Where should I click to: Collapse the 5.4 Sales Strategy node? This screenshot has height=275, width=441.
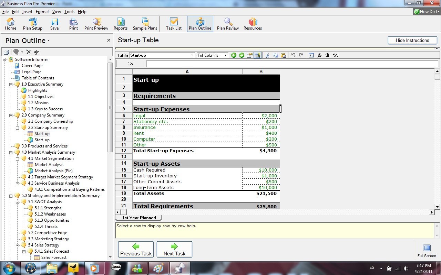tap(18, 245)
